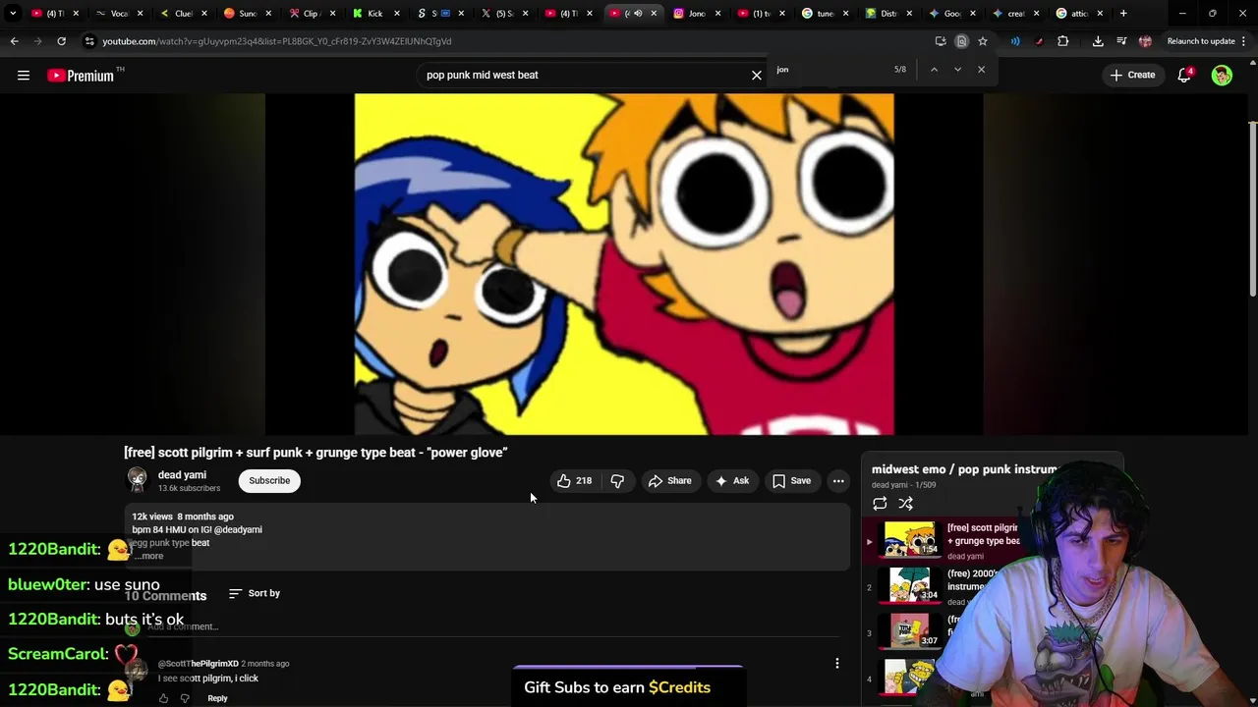Open @ScottThePilgrimXD commenter profile

click(x=198, y=664)
